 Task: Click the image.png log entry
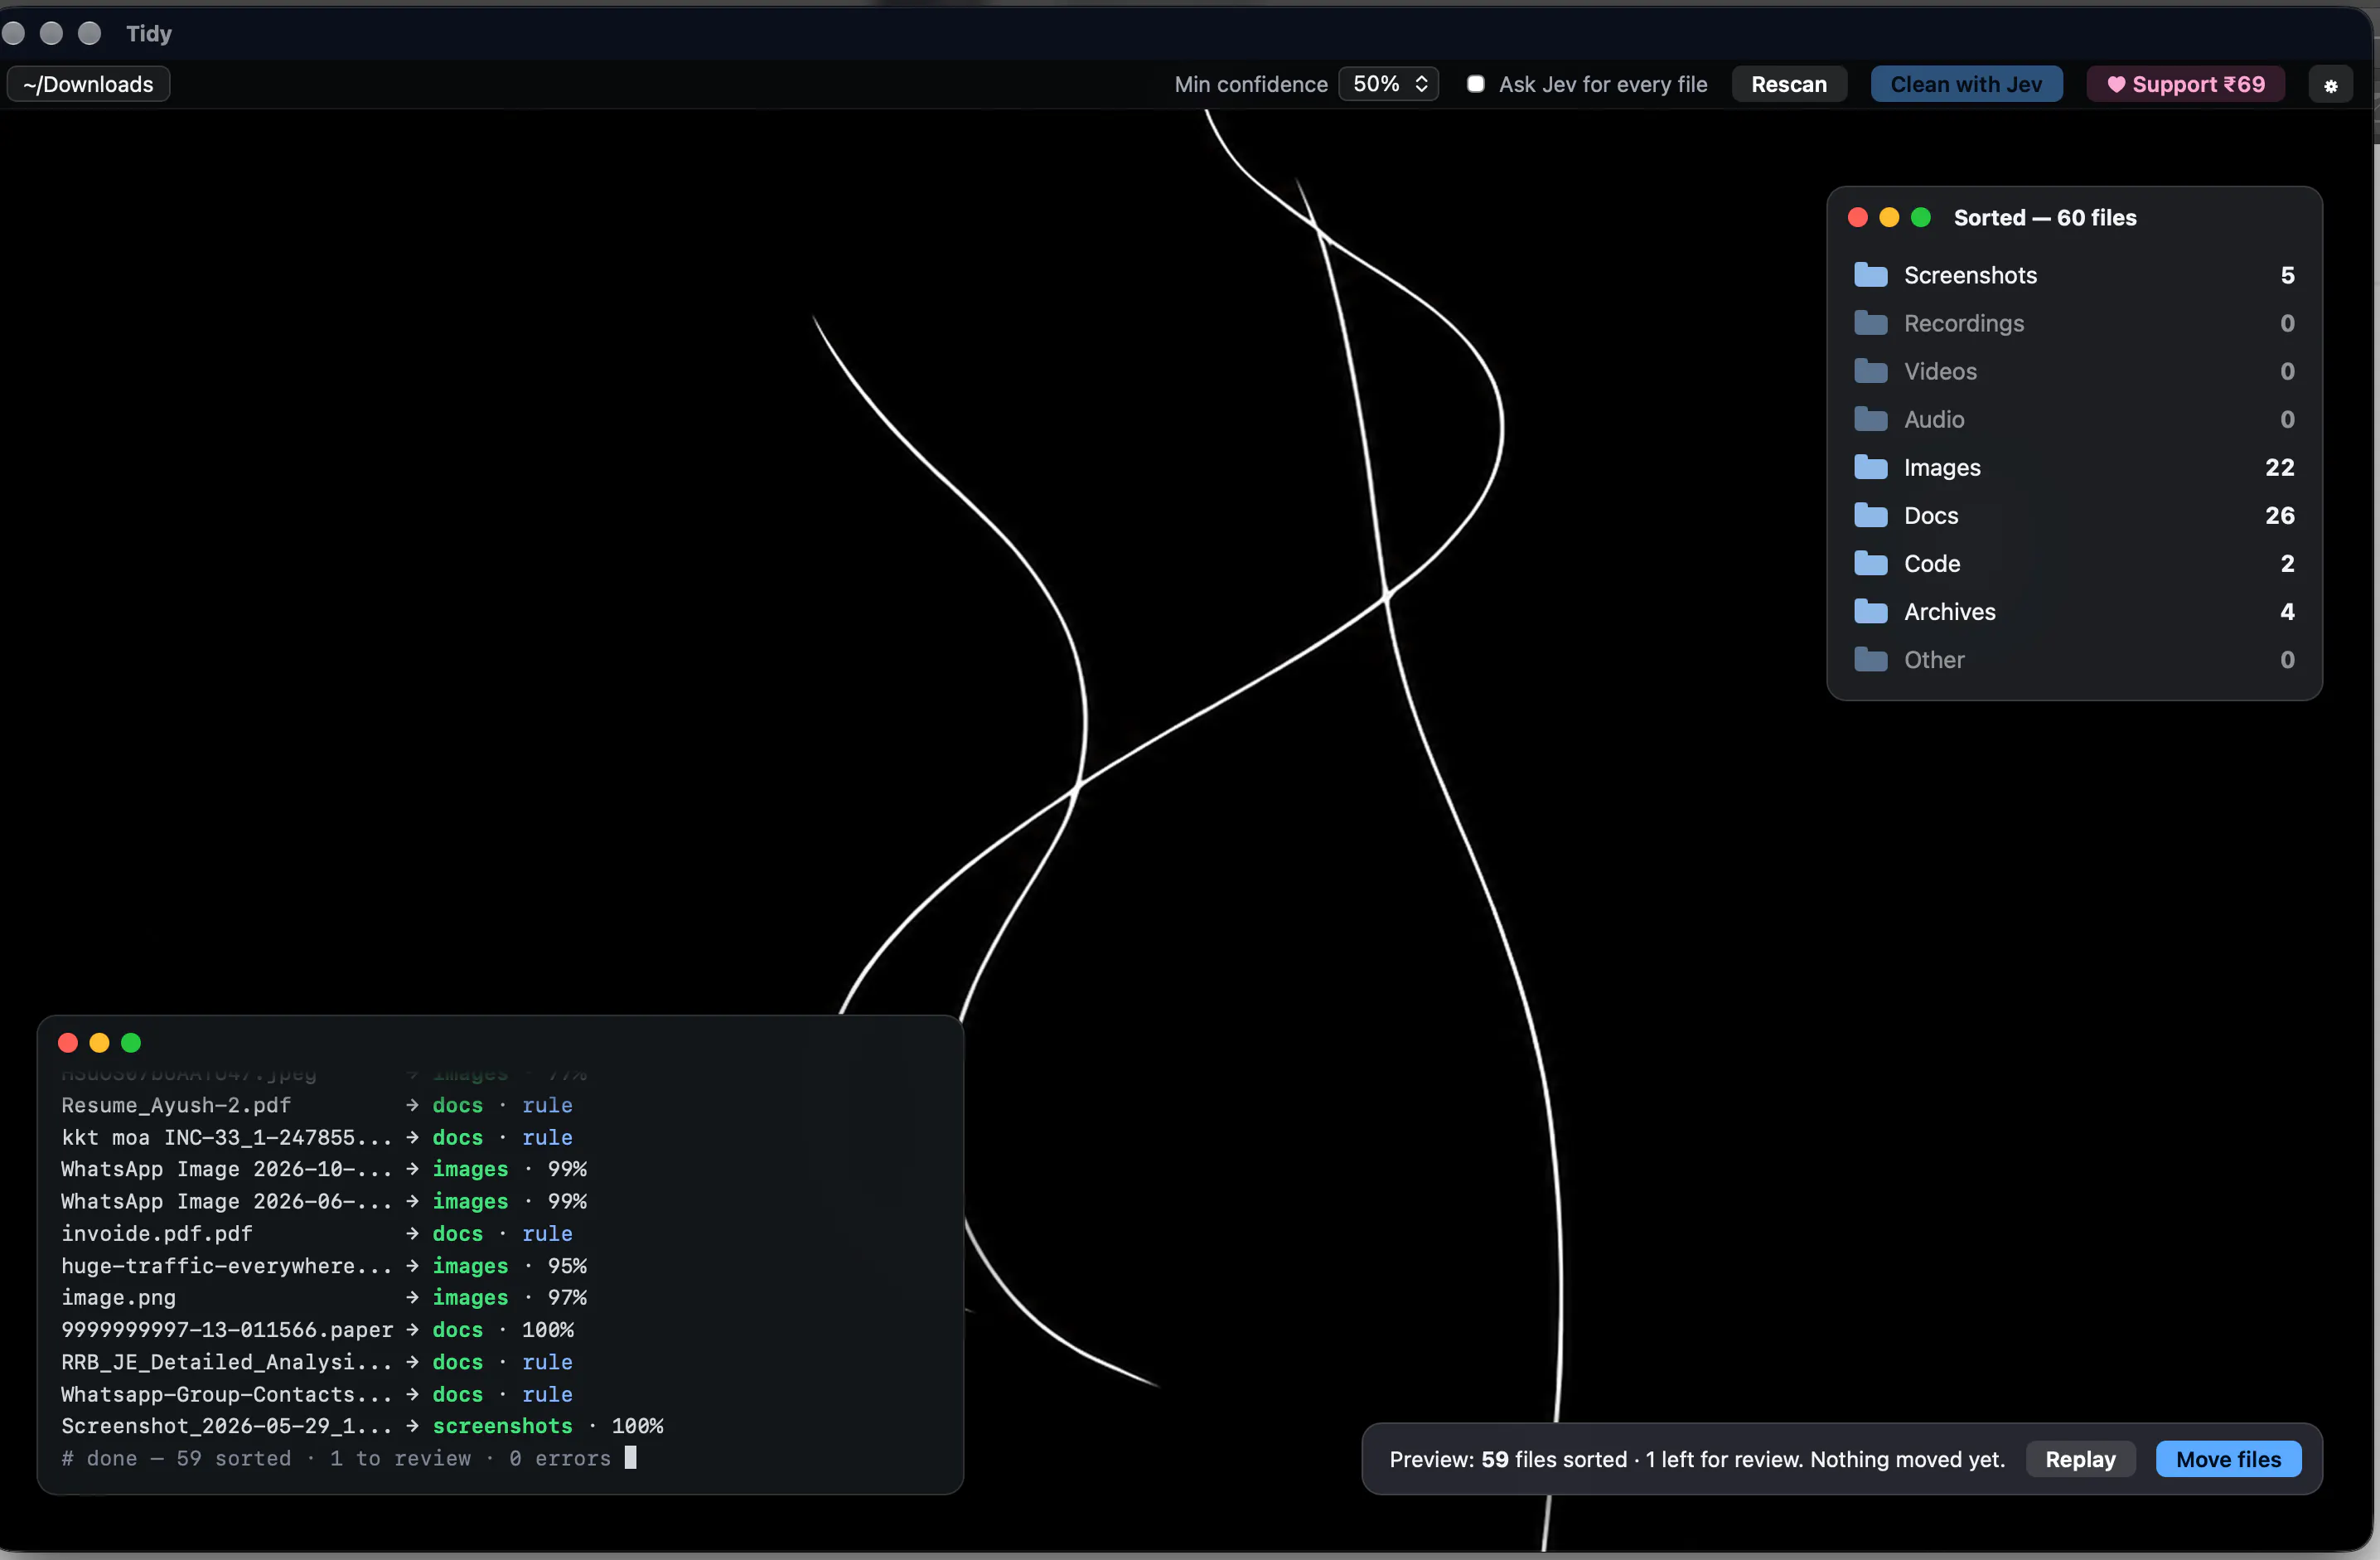(324, 1297)
